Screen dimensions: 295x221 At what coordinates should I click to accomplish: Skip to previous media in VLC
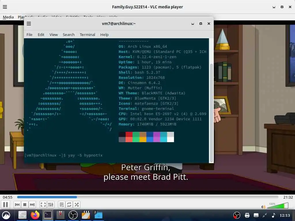click(17, 205)
